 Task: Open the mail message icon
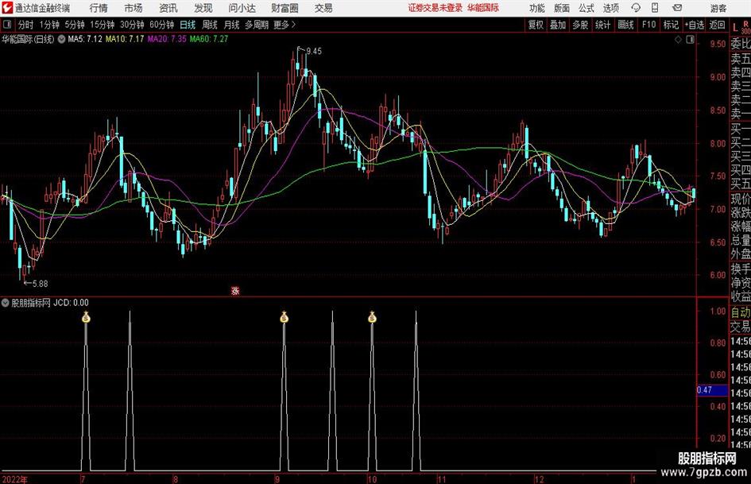click(x=677, y=8)
